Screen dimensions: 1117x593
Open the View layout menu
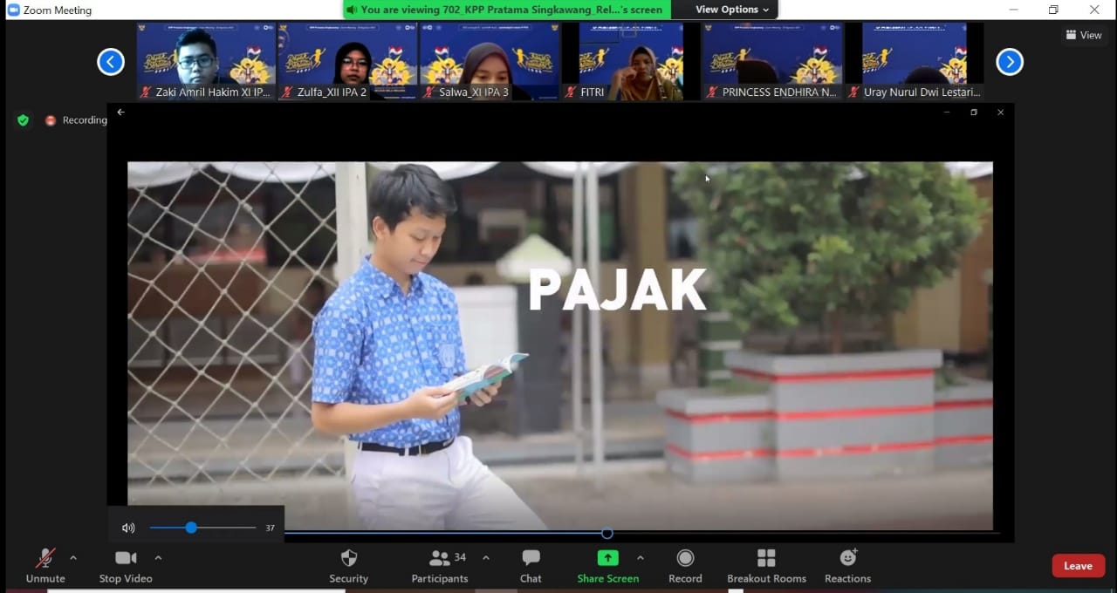click(x=1084, y=35)
